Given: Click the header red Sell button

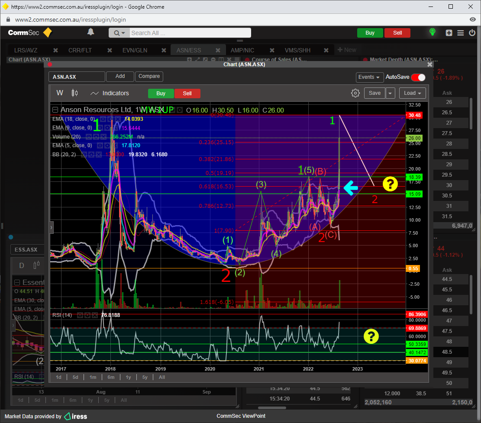Looking at the screenshot, I should [x=397, y=33].
